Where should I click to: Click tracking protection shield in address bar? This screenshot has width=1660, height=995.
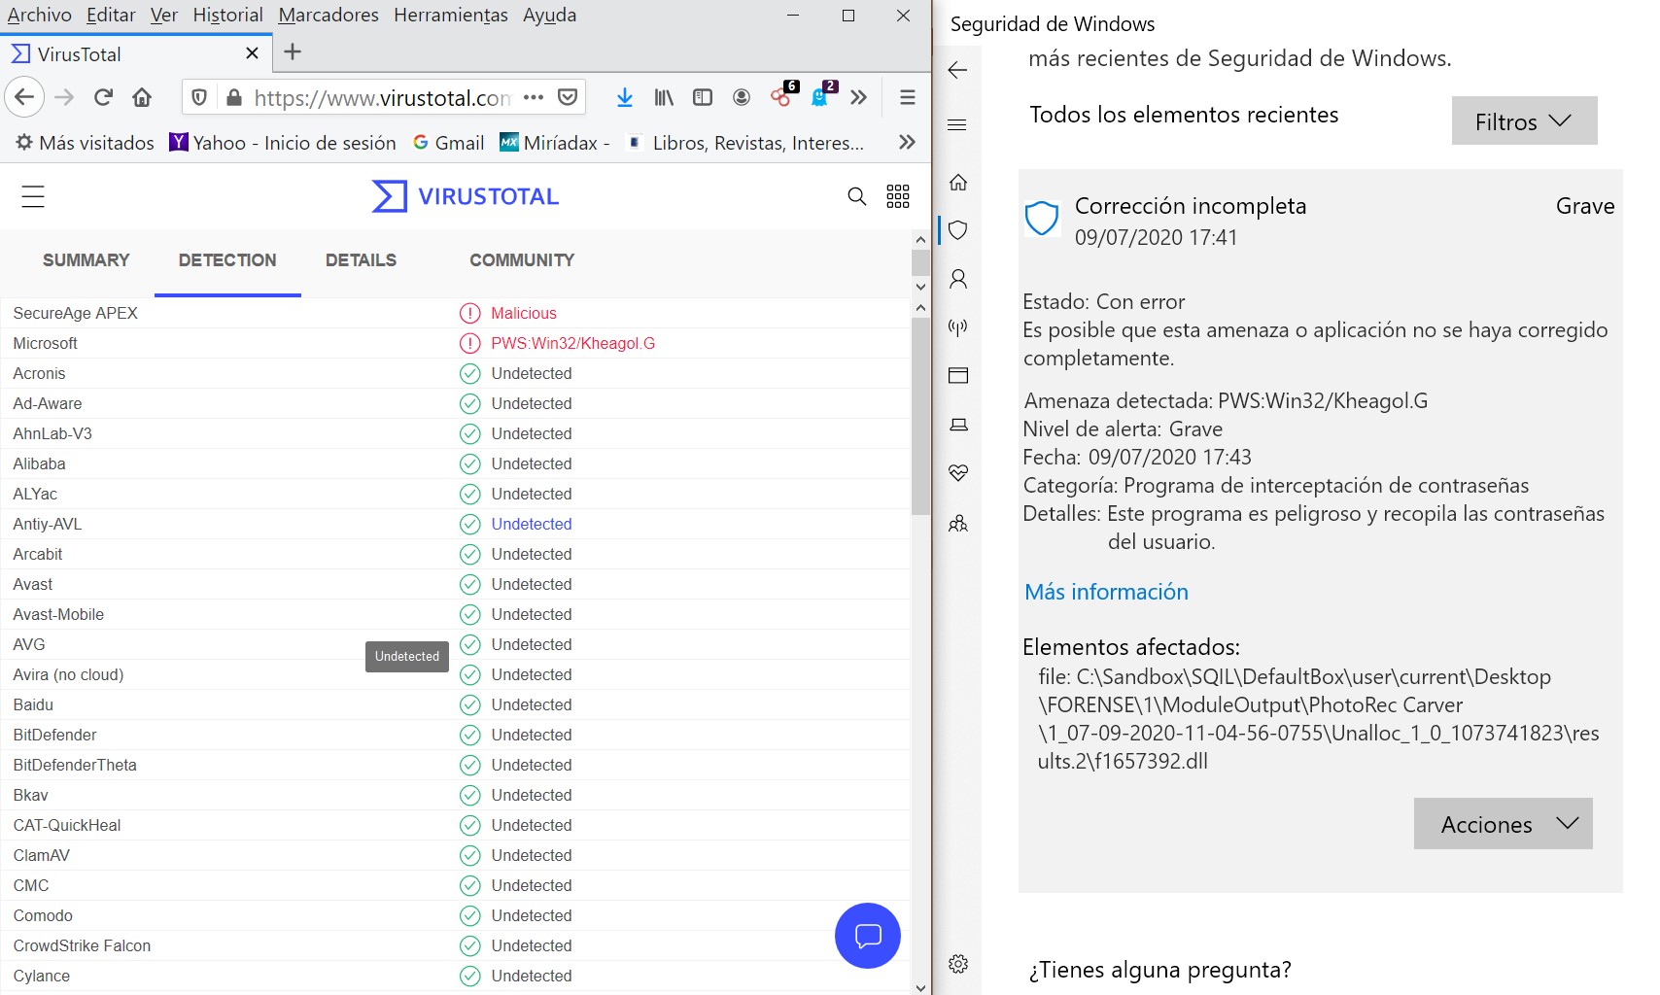point(199,97)
